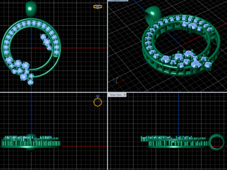Click the top-down ring orientation icon

pyautogui.click(x=98, y=7)
